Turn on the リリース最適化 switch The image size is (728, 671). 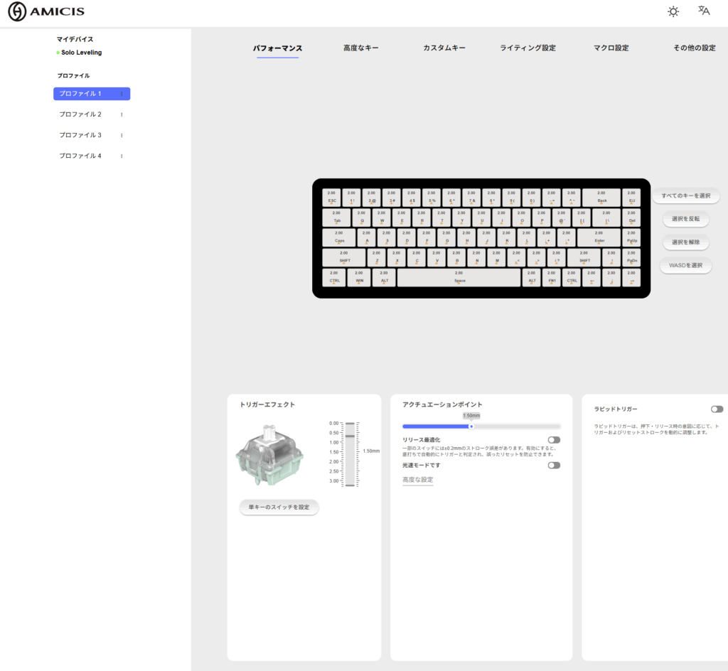click(x=554, y=440)
